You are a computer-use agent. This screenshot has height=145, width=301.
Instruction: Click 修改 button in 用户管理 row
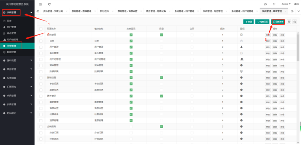pos(268,47)
